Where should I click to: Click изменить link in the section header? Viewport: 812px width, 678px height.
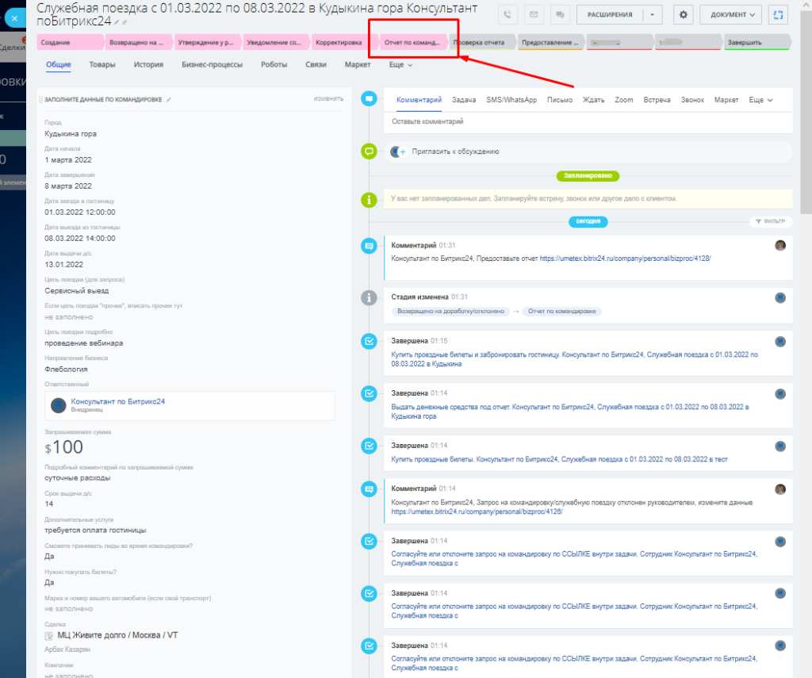[328, 98]
